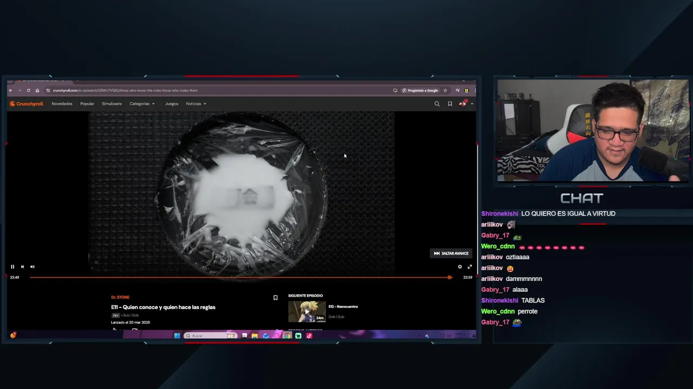This screenshot has height=389, width=693.
Task: Go to Simulcasts page
Action: click(x=112, y=104)
